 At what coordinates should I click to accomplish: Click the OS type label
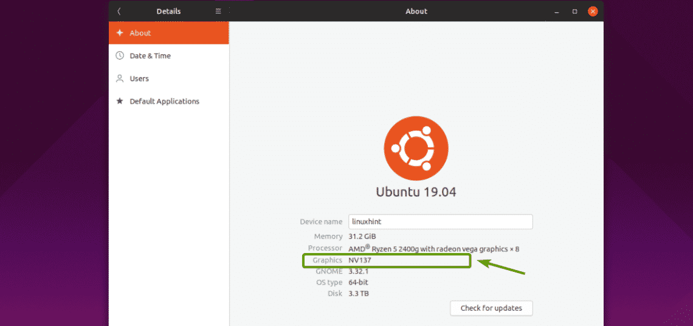(329, 282)
